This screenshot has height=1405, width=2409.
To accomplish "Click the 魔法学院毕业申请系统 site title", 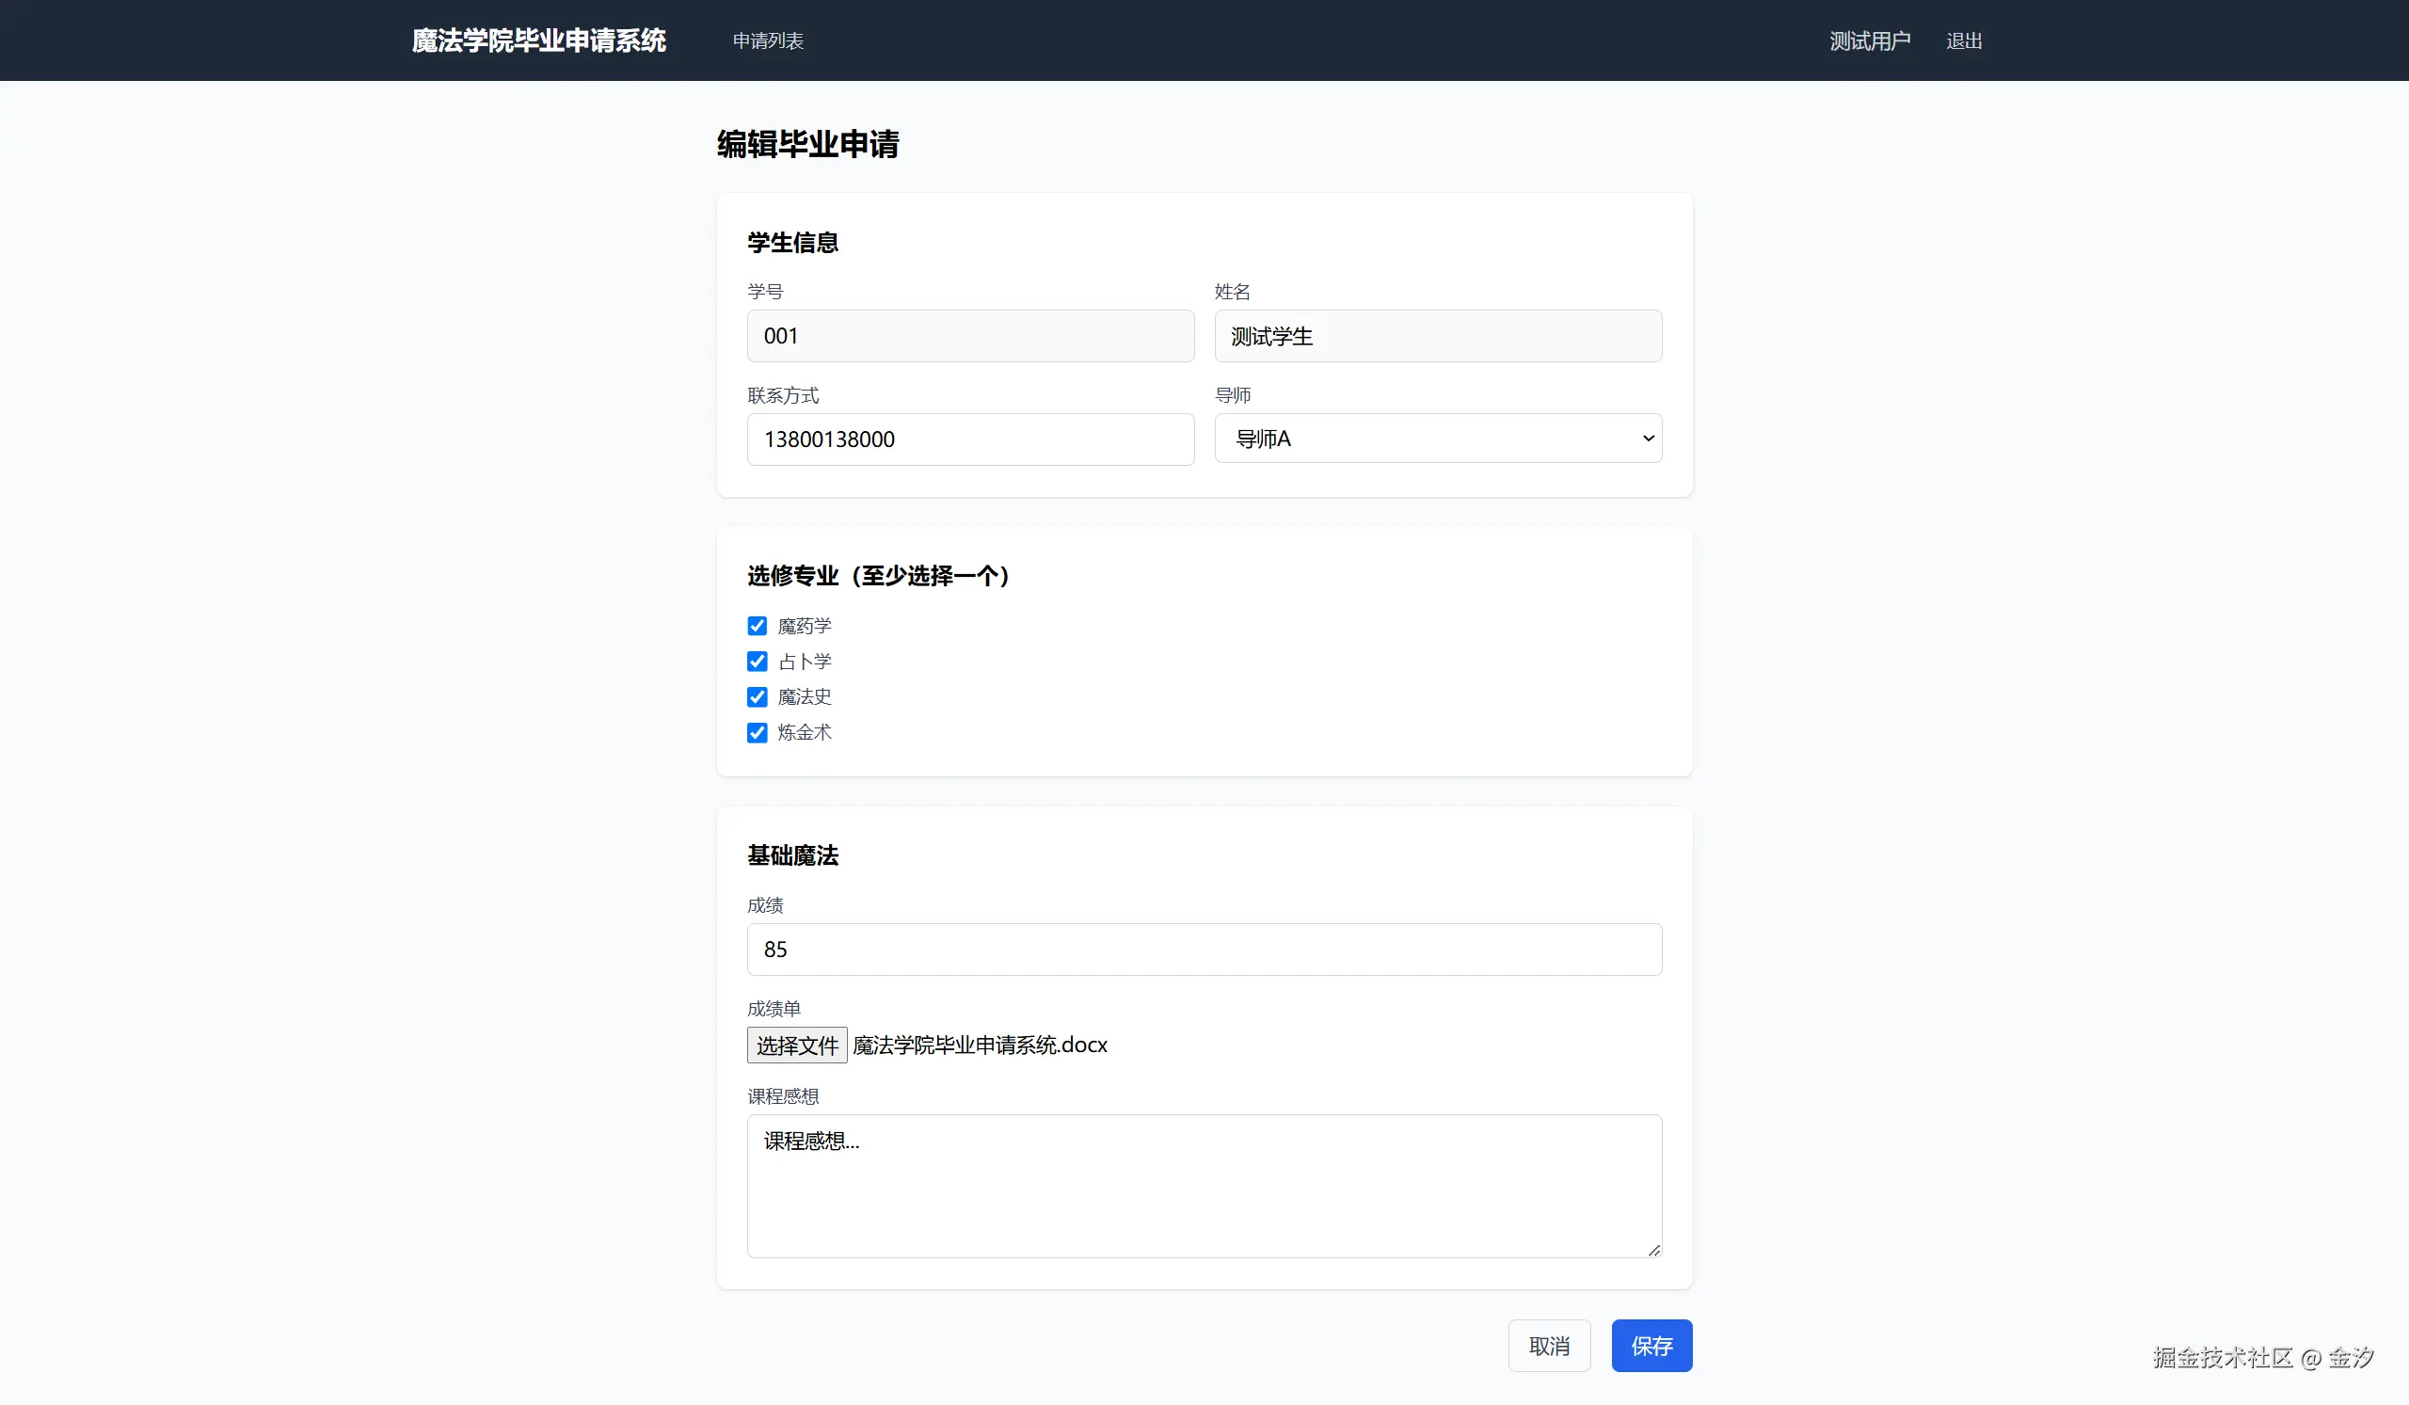I will pyautogui.click(x=538, y=41).
